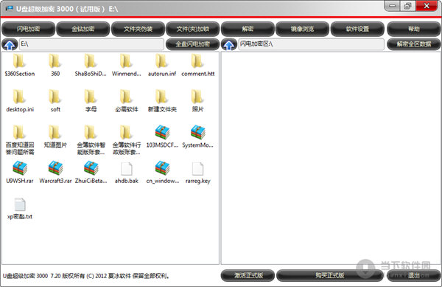Select the U9WSH.rar archive
The width and height of the screenshot is (442, 287).
20,173
